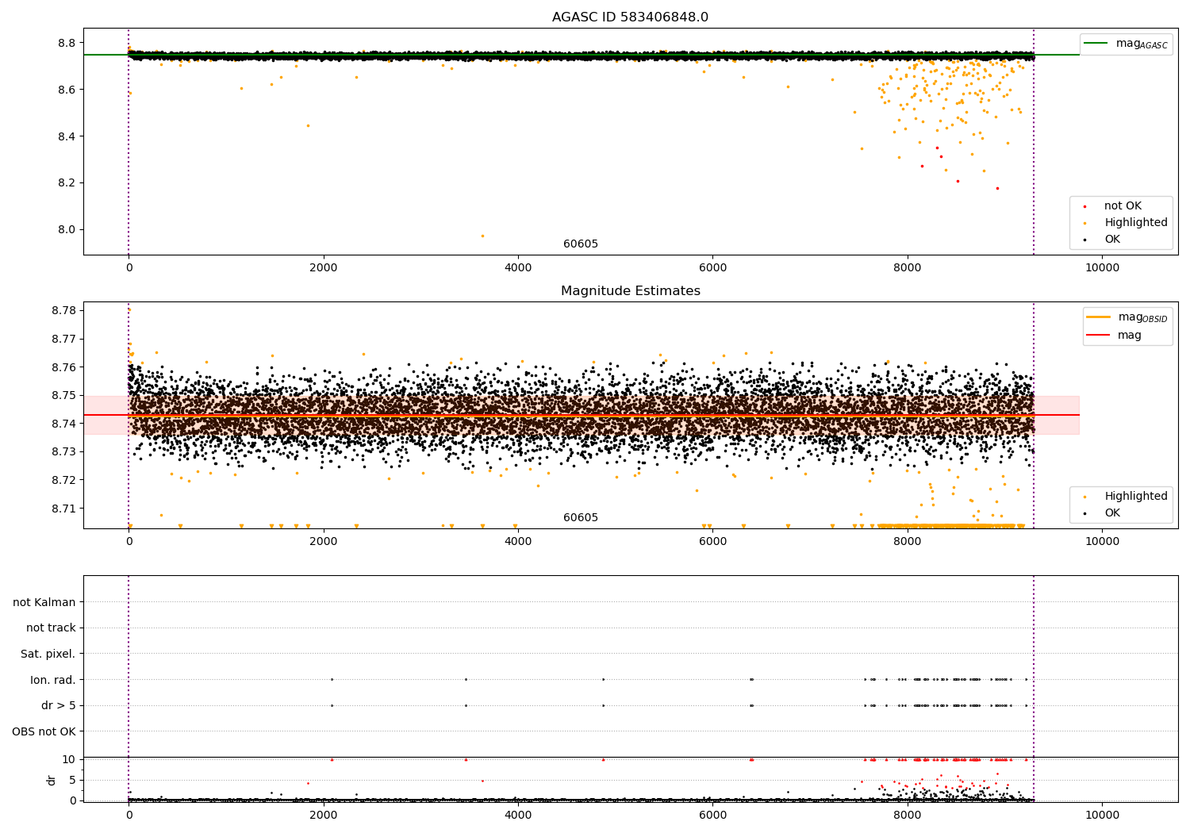Viewport: 1190px width, 833px height.
Task: Click the 'not track' row label
Action: click(51, 628)
